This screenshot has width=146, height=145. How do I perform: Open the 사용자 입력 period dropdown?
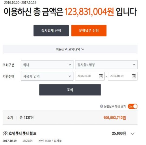tap(47, 76)
